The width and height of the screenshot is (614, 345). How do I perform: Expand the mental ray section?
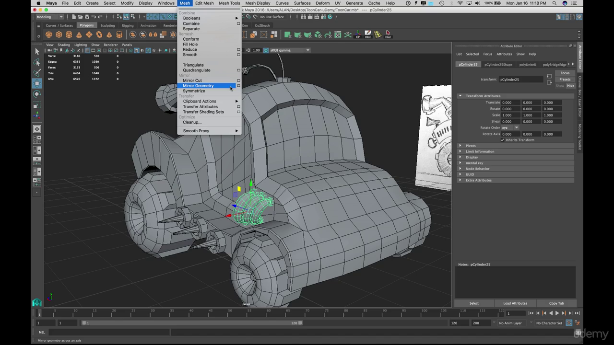pos(460,163)
